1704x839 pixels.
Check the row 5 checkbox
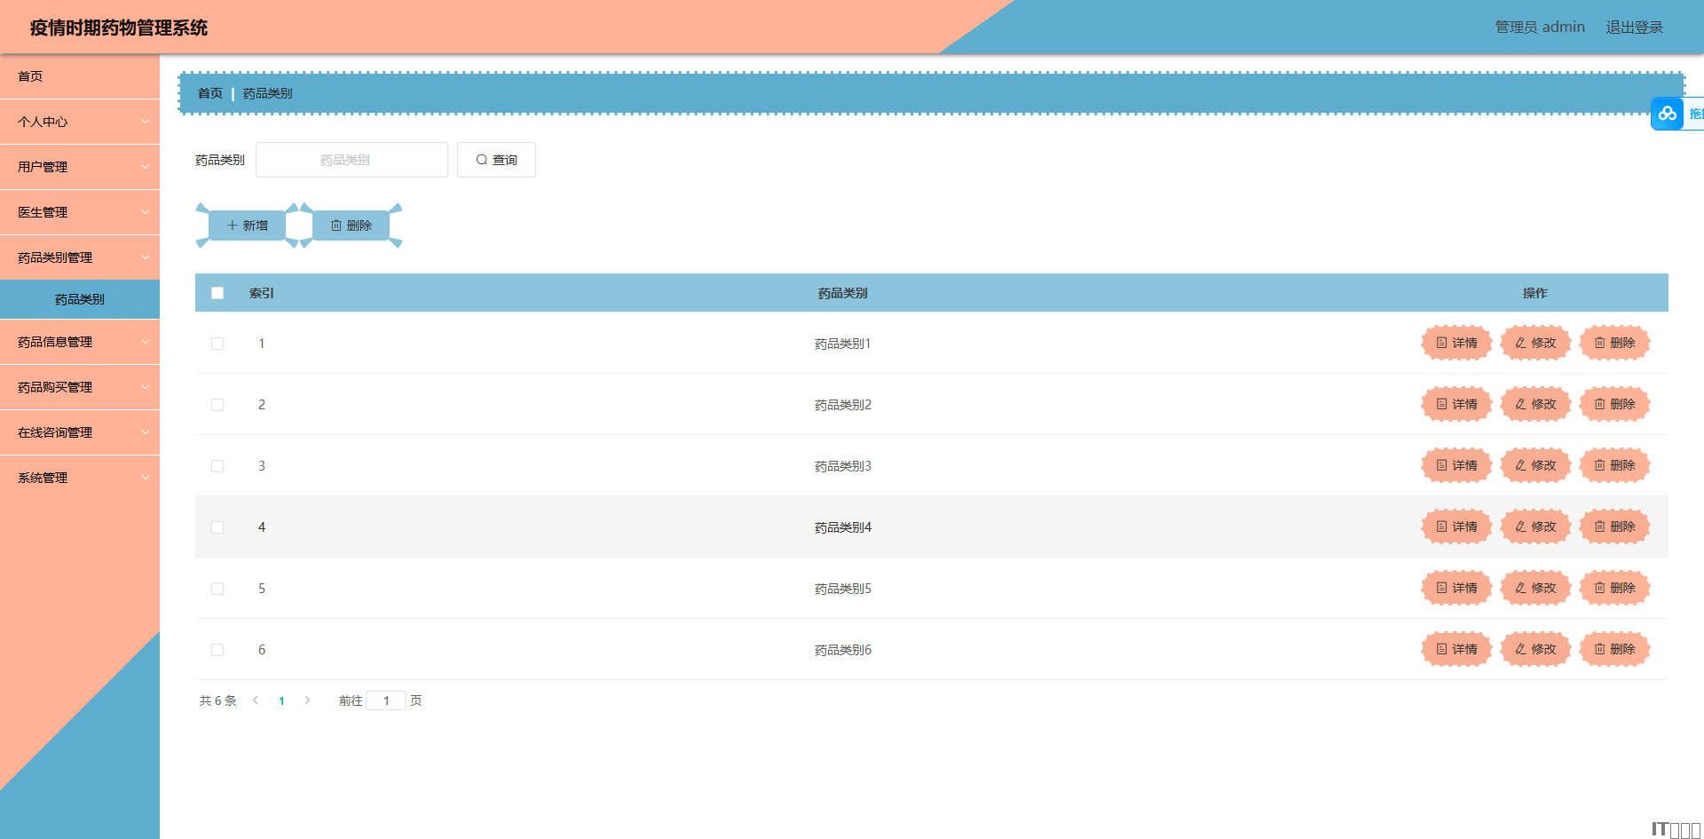(217, 589)
